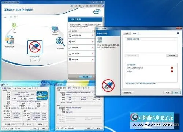Open the data backup and restore icon
Screen dimensions: 183x132
(x=10, y=40)
